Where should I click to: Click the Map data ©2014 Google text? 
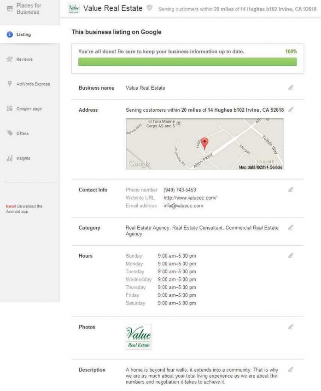click(x=261, y=167)
